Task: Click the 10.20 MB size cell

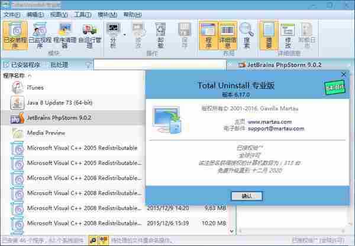Action: pyautogui.click(x=214, y=224)
